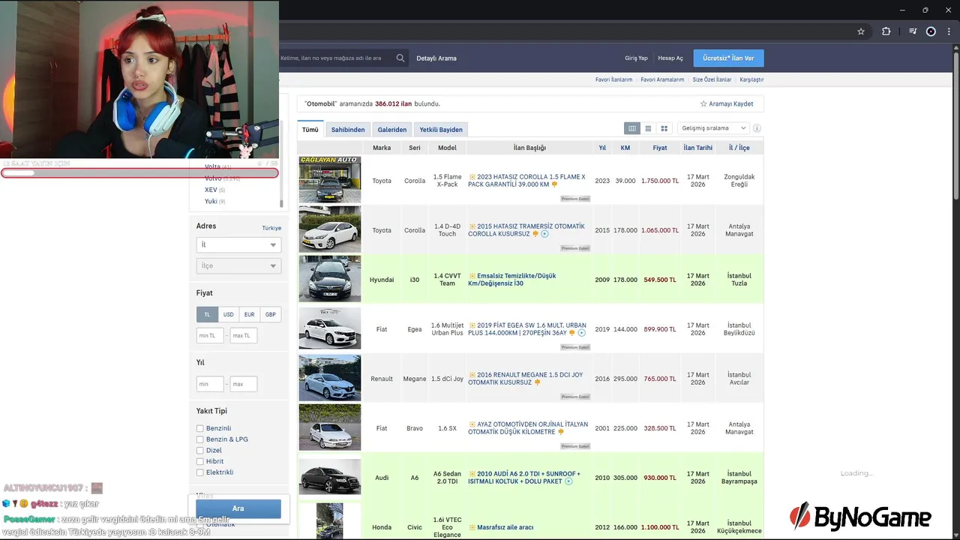Sort by İlan Tarihi column header
960x540 pixels.
point(698,148)
